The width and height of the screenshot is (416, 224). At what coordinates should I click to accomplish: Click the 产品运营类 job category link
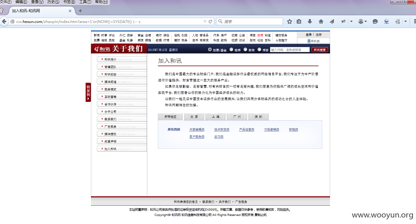click(247, 130)
